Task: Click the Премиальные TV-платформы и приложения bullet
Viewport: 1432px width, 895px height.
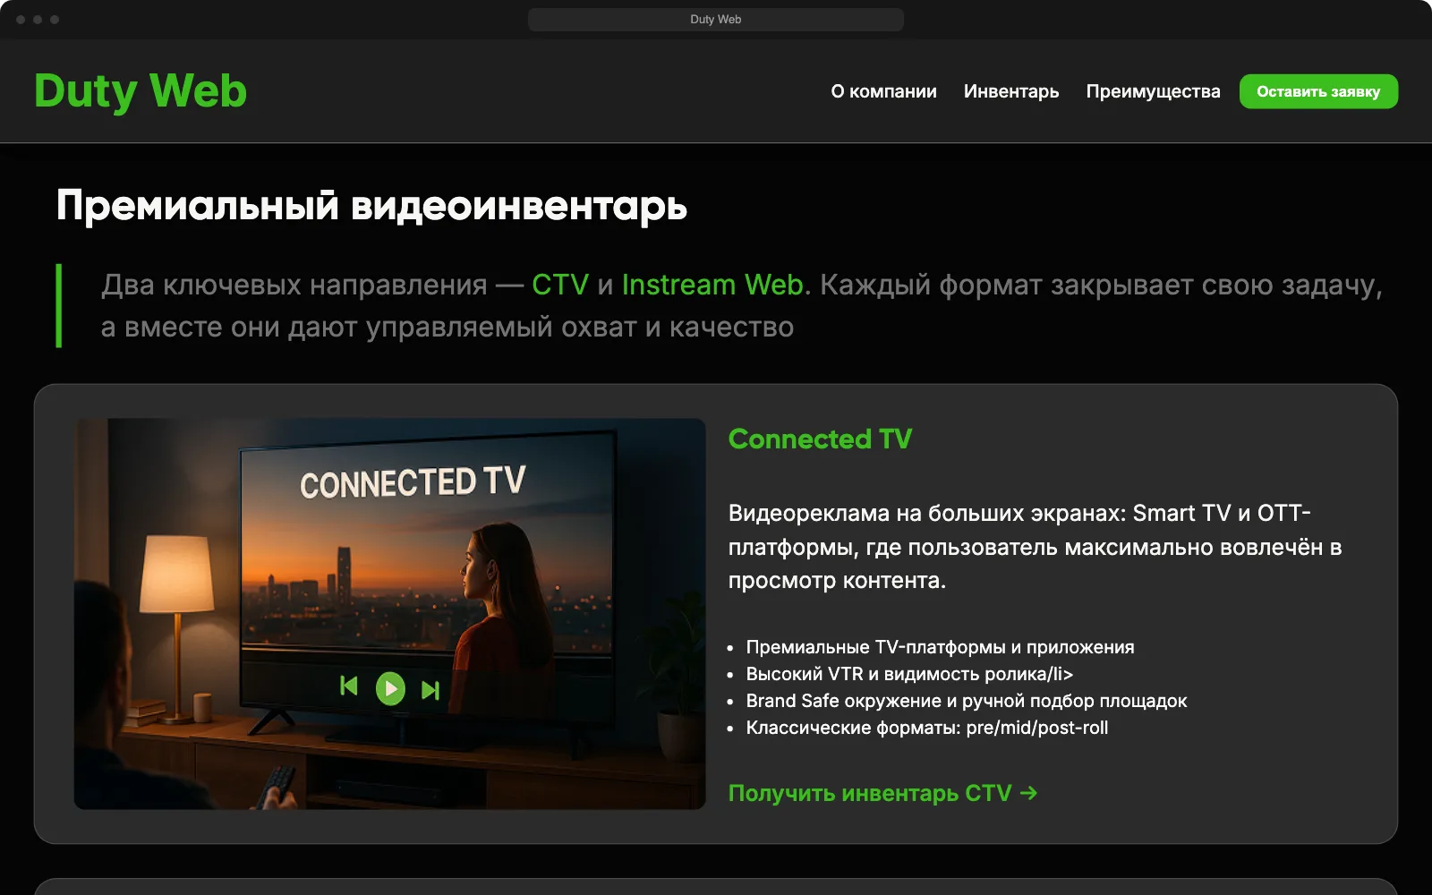Action: 940,647
